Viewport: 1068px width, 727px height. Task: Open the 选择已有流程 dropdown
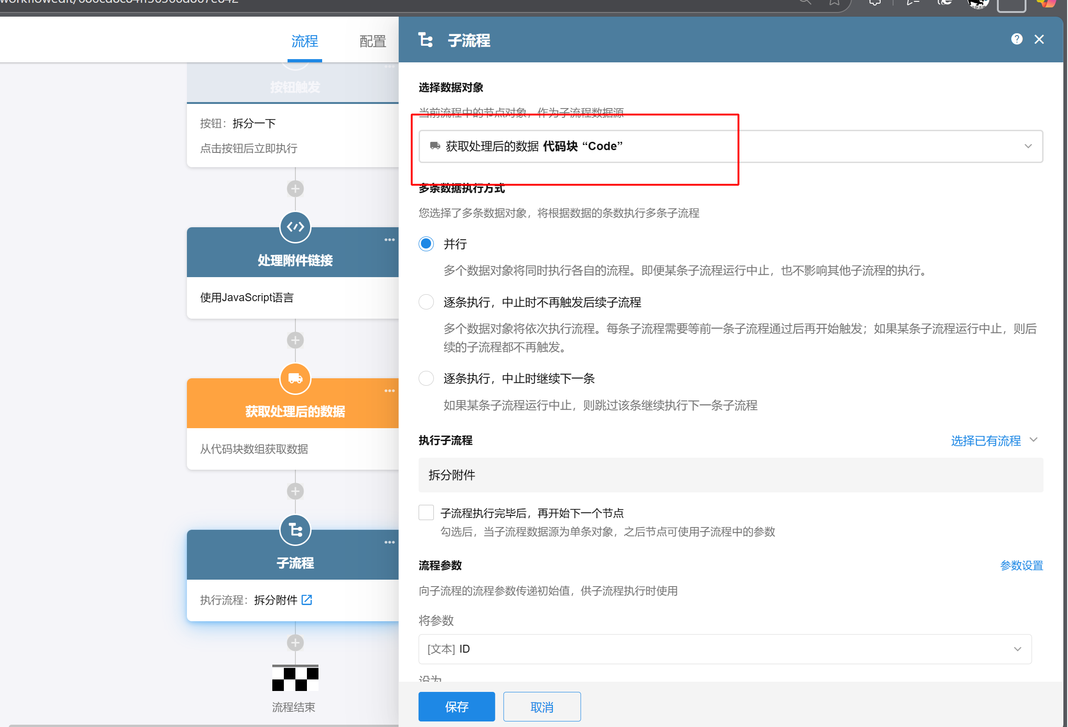[x=993, y=441]
